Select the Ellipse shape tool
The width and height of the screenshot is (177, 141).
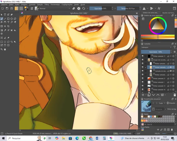tap(12, 19)
